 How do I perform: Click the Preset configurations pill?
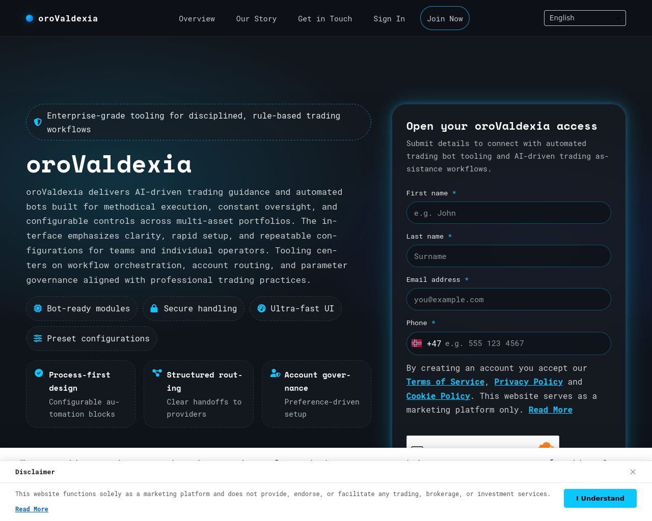(92, 338)
